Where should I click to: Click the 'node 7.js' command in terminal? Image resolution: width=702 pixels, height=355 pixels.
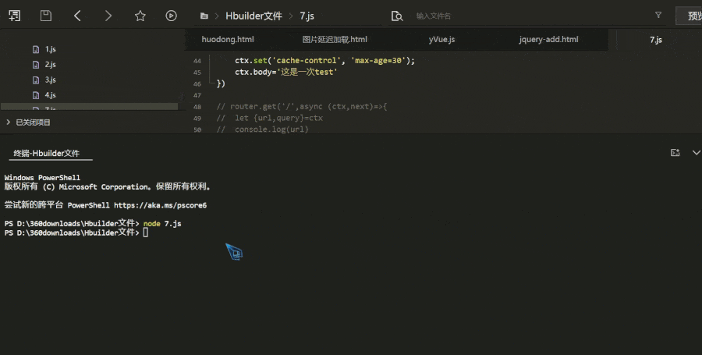[x=162, y=223]
